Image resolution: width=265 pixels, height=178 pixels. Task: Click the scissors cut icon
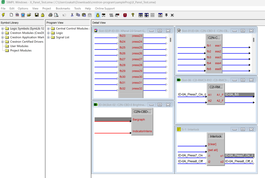[x=72, y=15]
